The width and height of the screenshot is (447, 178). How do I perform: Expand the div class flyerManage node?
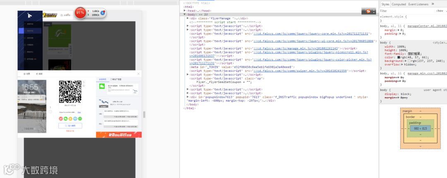coord(188,18)
